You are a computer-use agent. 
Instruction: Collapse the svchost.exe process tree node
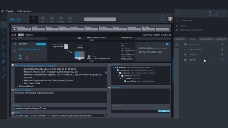tap(117, 73)
